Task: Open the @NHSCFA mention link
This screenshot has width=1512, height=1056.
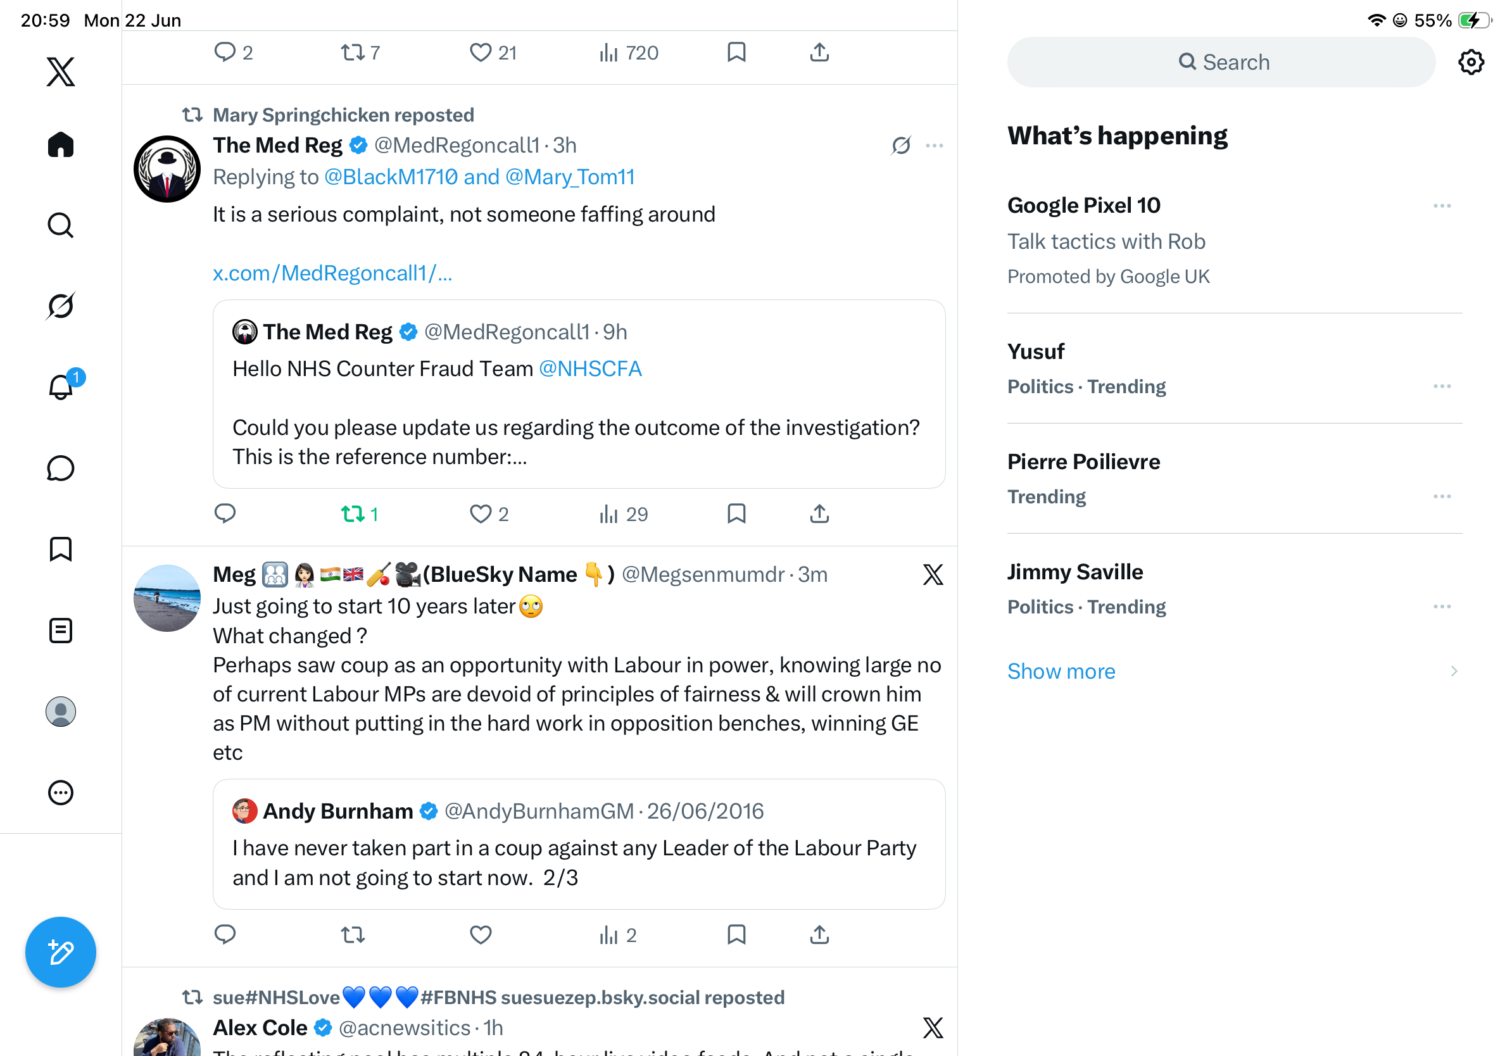Action: pyautogui.click(x=590, y=369)
